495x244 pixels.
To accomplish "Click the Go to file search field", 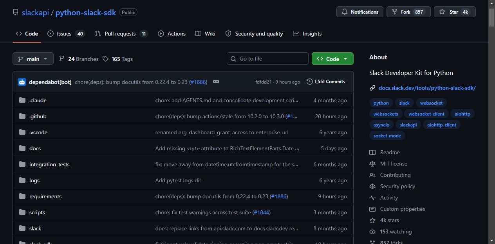I will pos(267,59).
